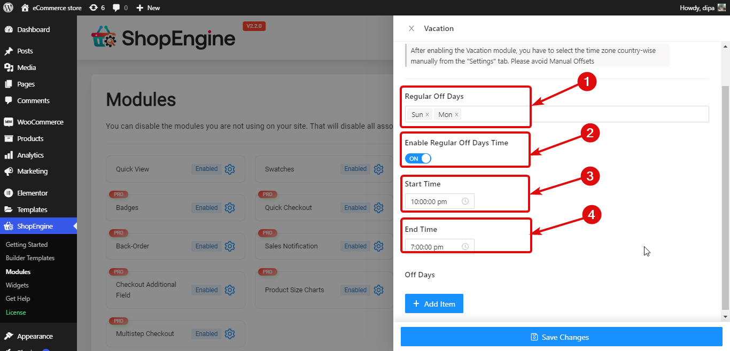This screenshot has width=730, height=351.
Task: Open Swatches module settings gear
Action: (378, 169)
